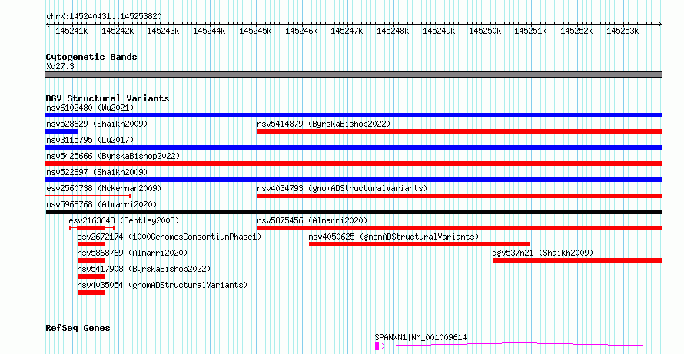Open nsv4050625 (gnomADStructuralVariants) label

[x=394, y=237]
